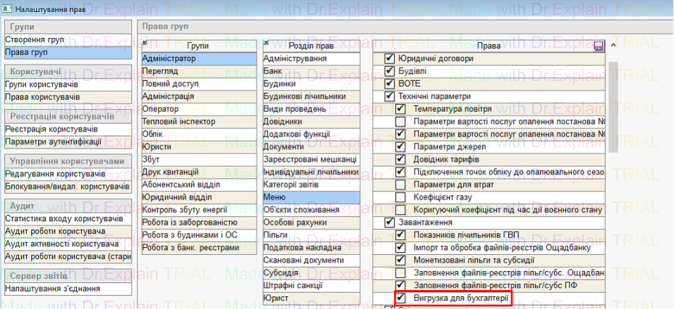
Task: Uncheck the Температура повітря checkbox
Action: (400, 109)
